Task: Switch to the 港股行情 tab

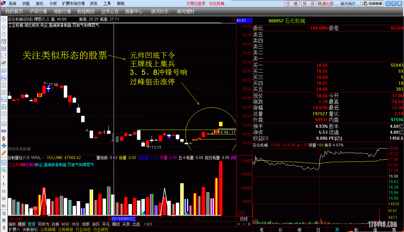Action: pos(62,11)
